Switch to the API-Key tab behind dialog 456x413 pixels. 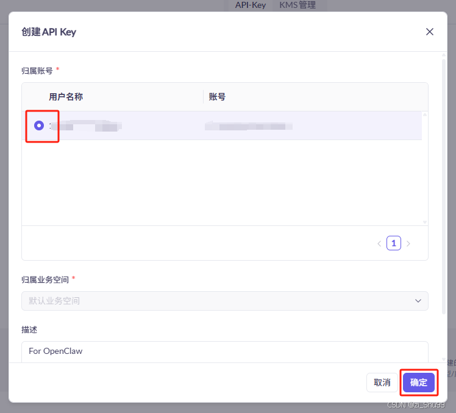[x=251, y=5]
